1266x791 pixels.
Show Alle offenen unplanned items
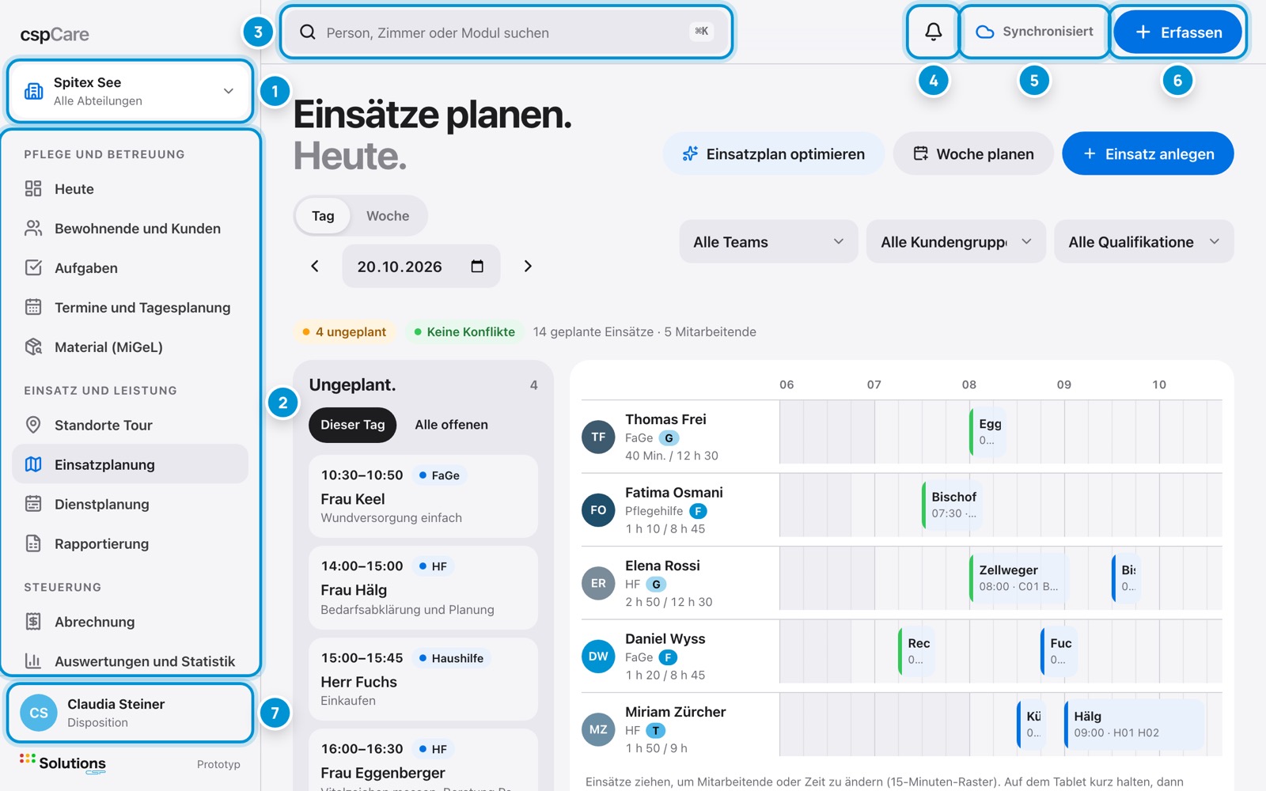(451, 425)
